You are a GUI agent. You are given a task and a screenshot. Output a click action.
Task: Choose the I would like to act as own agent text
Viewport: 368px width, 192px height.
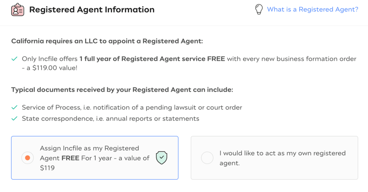(282, 158)
